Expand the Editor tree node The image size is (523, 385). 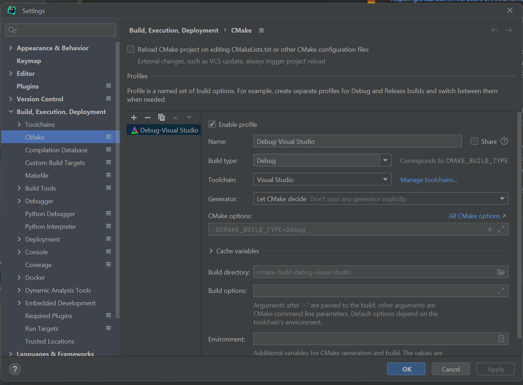[x=11, y=73]
